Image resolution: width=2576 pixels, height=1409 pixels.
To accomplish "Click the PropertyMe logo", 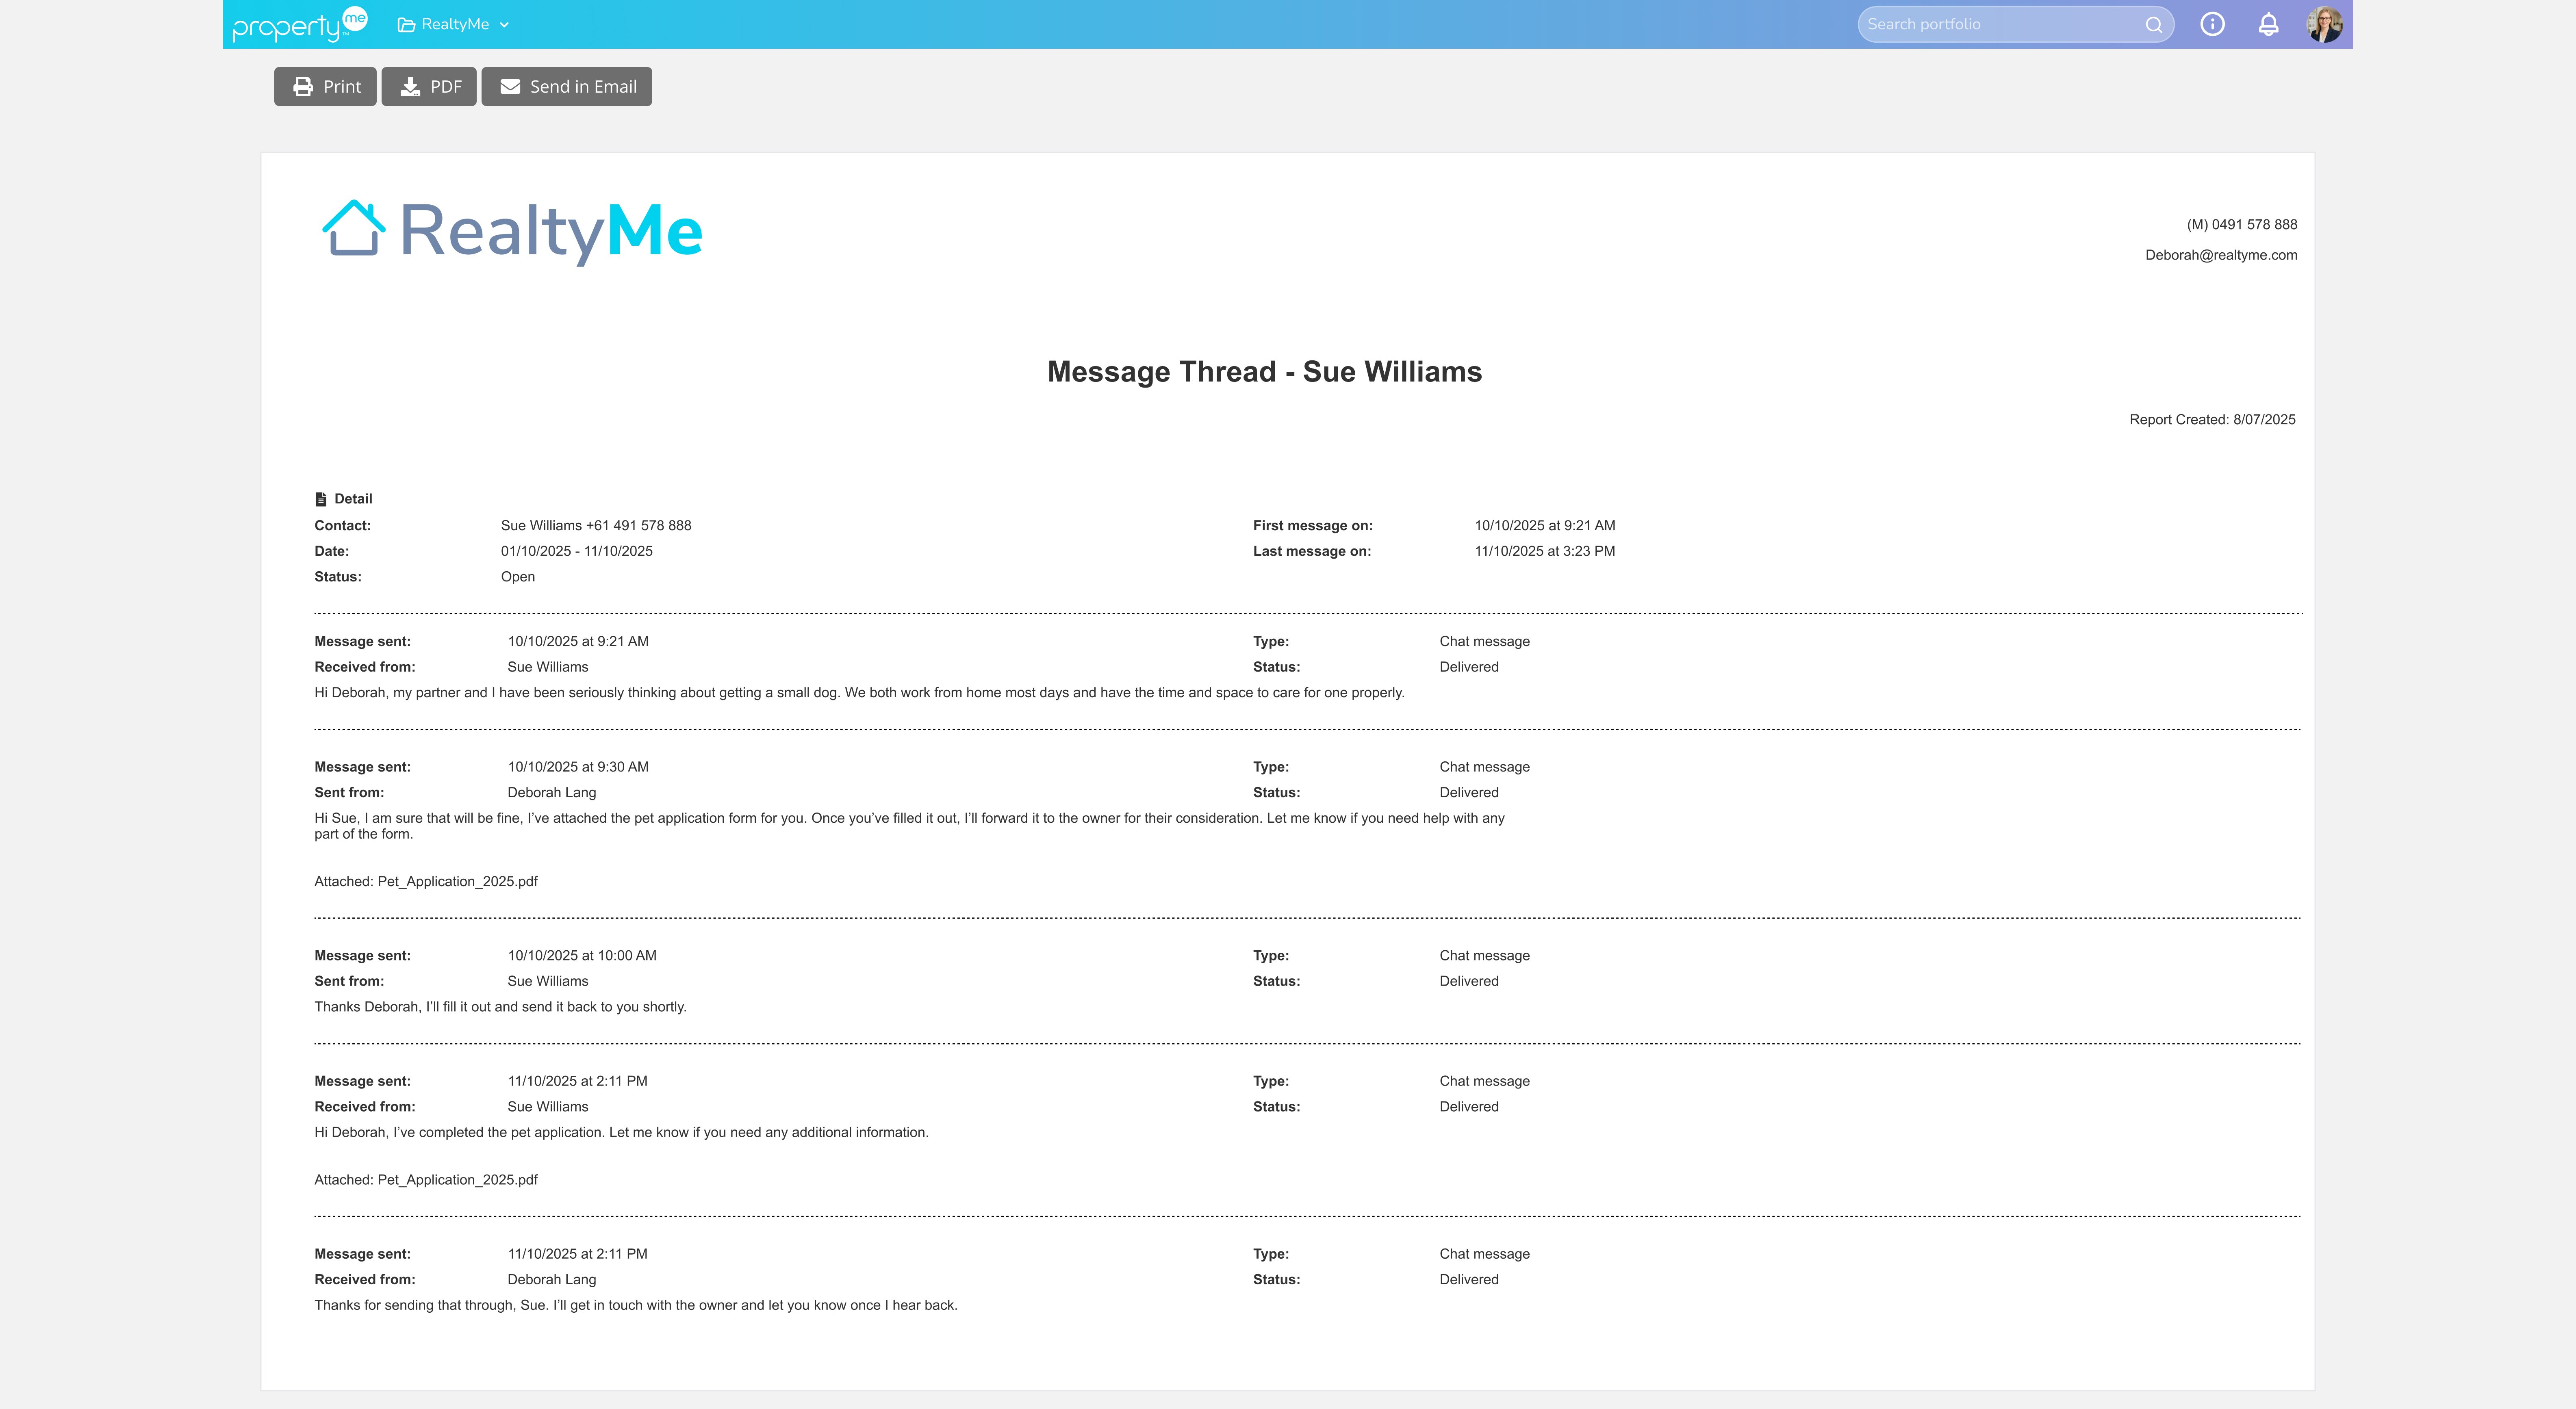I will click(x=300, y=24).
